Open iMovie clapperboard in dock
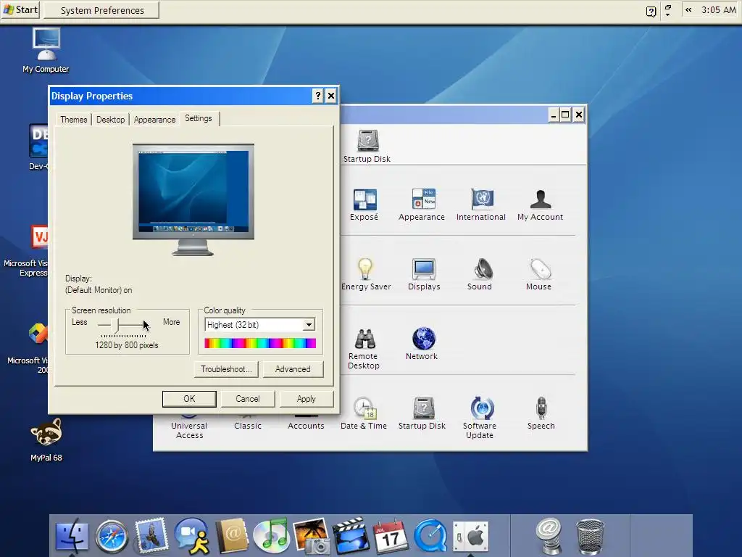The height and width of the screenshot is (557, 742). [x=351, y=536]
